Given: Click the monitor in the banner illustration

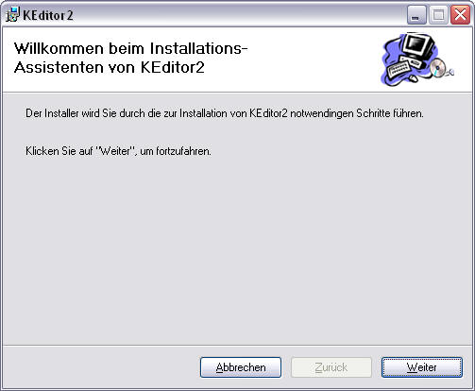Looking at the screenshot, I should [x=419, y=45].
